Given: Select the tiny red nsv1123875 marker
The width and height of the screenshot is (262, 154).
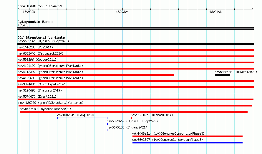Looking at the screenshot, I should point(132,118).
